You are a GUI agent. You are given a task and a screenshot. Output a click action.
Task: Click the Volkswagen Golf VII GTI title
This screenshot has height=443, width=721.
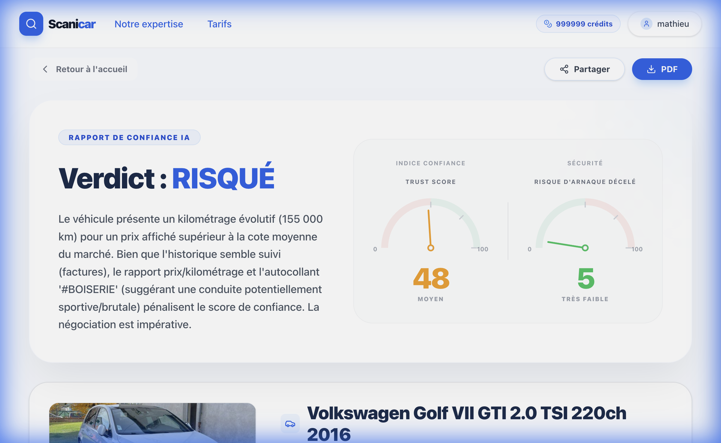466,413
